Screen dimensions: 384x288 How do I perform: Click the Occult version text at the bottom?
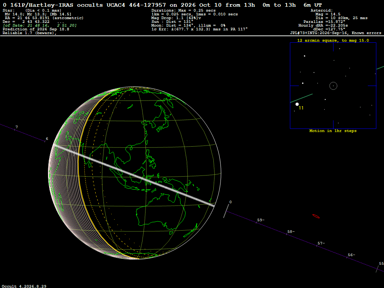(x=24, y=286)
